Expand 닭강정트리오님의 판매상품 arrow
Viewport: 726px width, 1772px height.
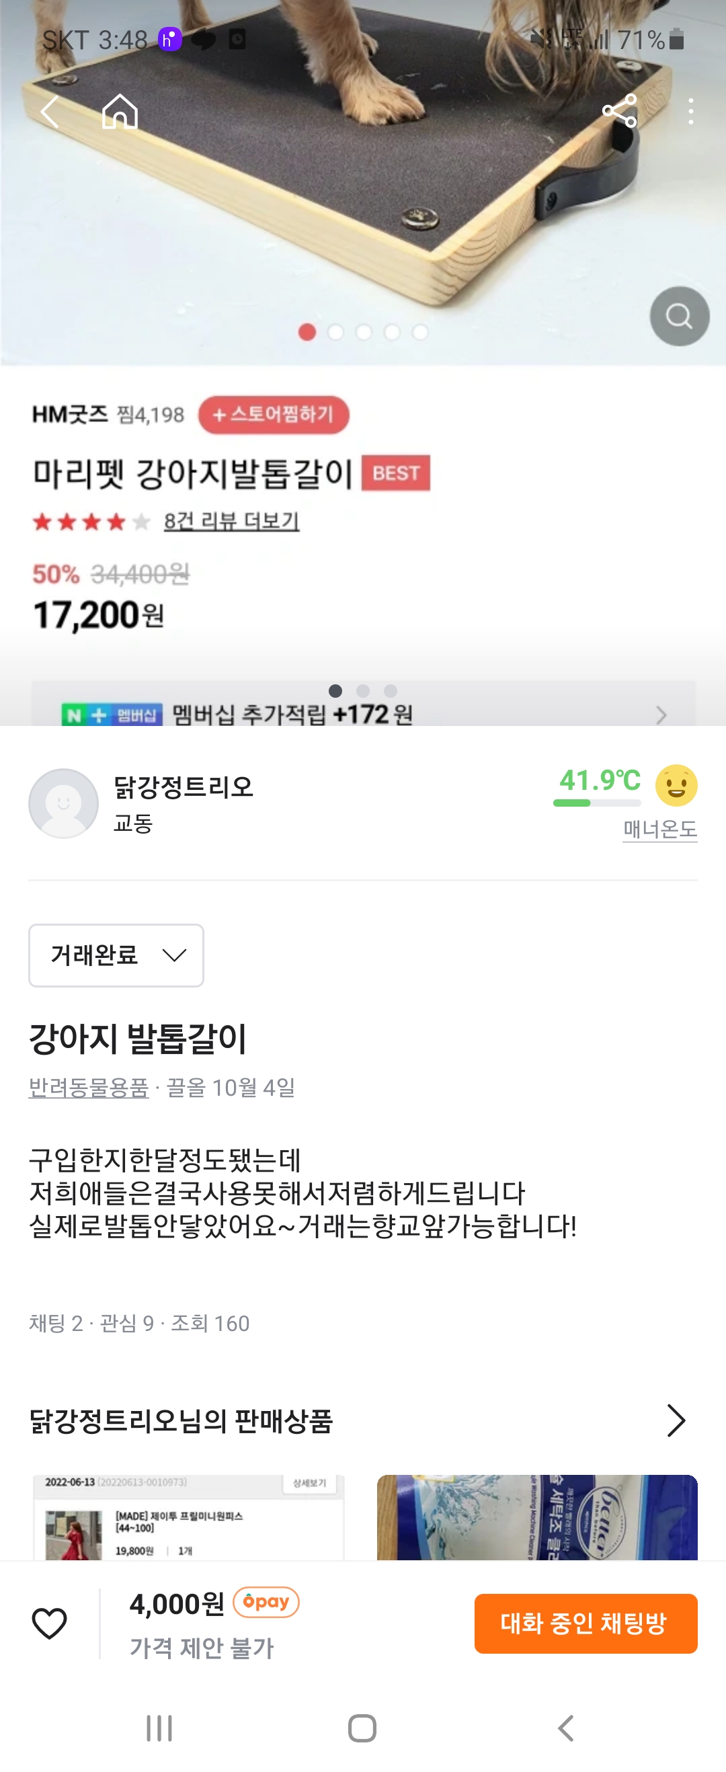pos(676,1421)
